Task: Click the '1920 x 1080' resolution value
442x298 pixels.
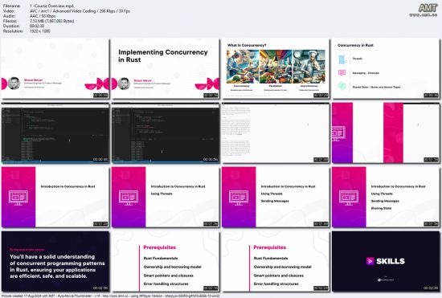Action: click(x=40, y=31)
